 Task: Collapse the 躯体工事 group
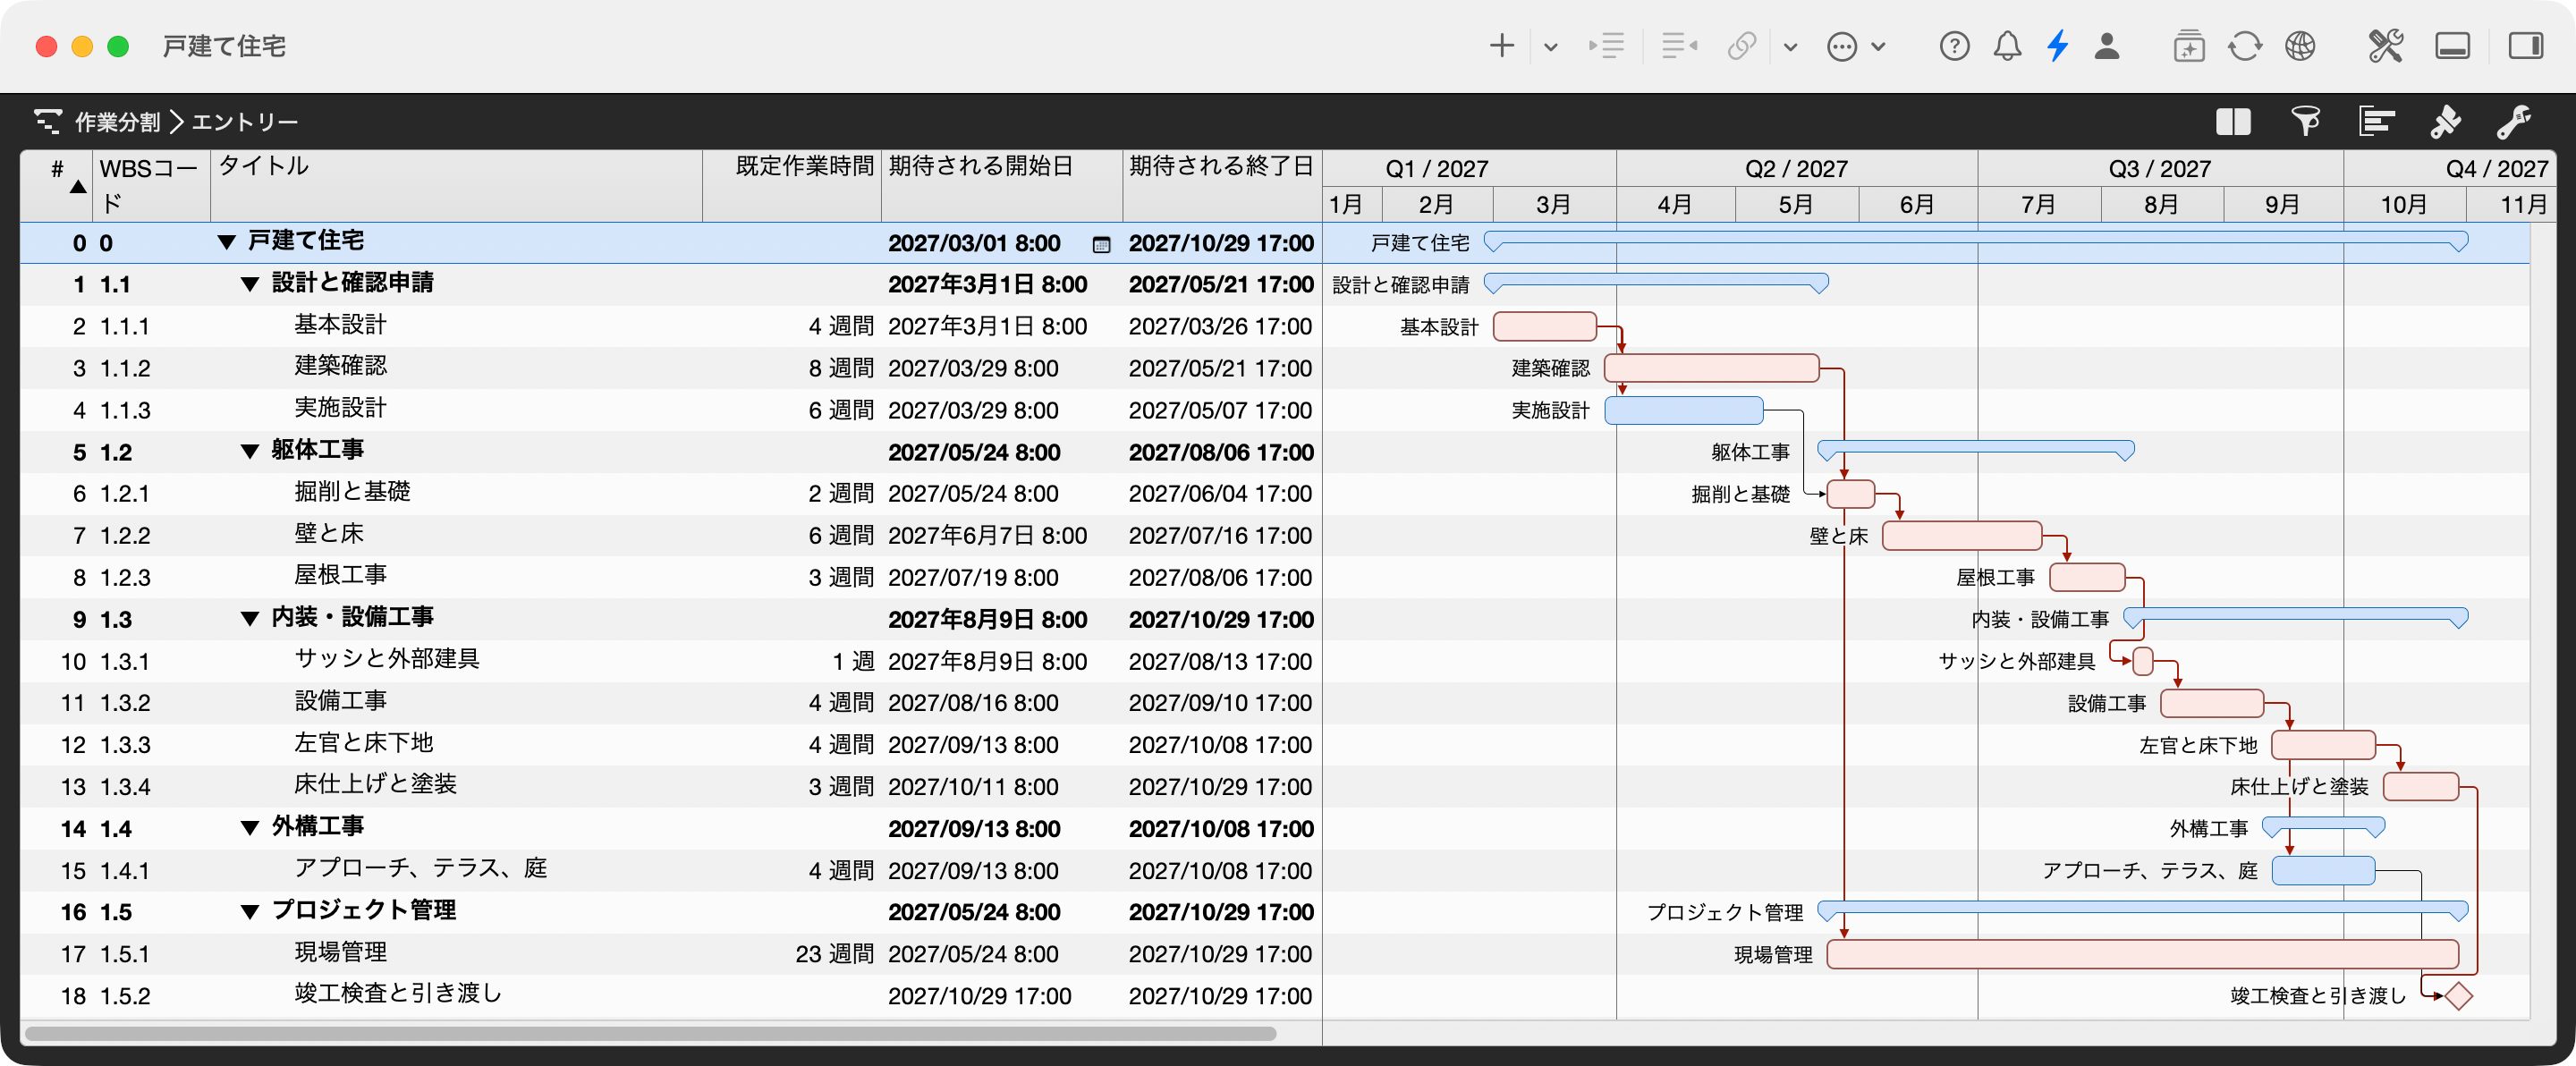pyautogui.click(x=250, y=451)
